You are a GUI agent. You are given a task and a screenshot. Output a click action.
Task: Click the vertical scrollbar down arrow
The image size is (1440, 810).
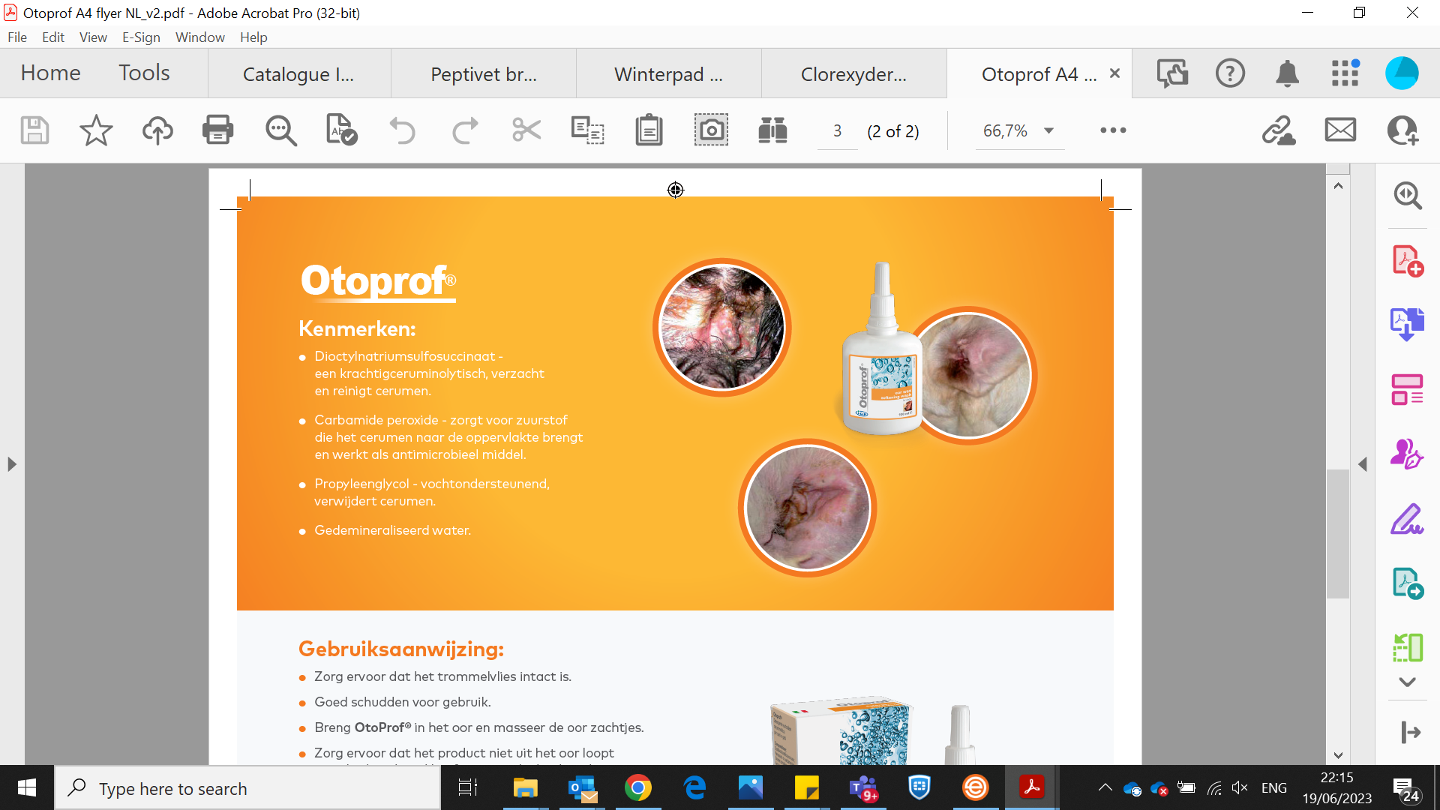1338,754
